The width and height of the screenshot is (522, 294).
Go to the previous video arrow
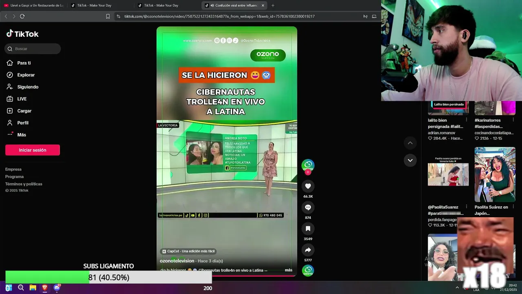pyautogui.click(x=410, y=143)
